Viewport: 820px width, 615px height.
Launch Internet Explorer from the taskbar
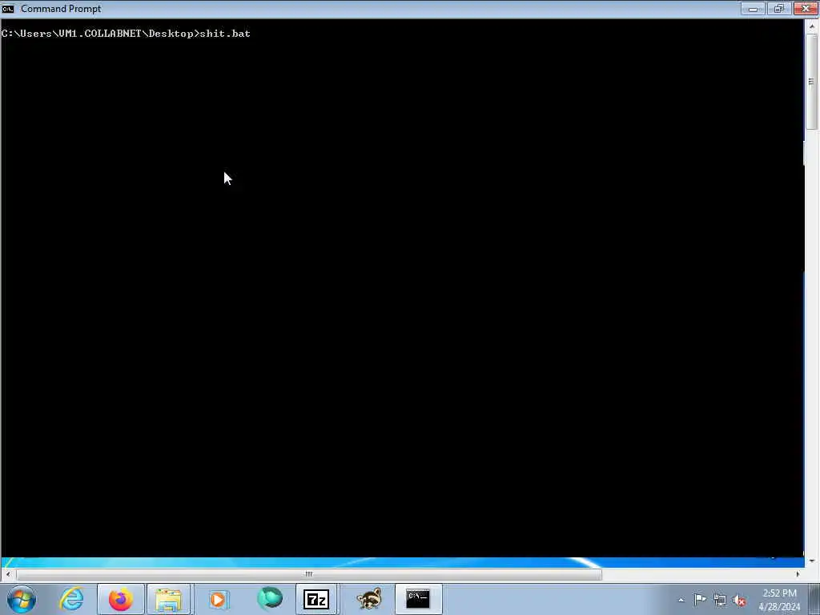point(71,599)
